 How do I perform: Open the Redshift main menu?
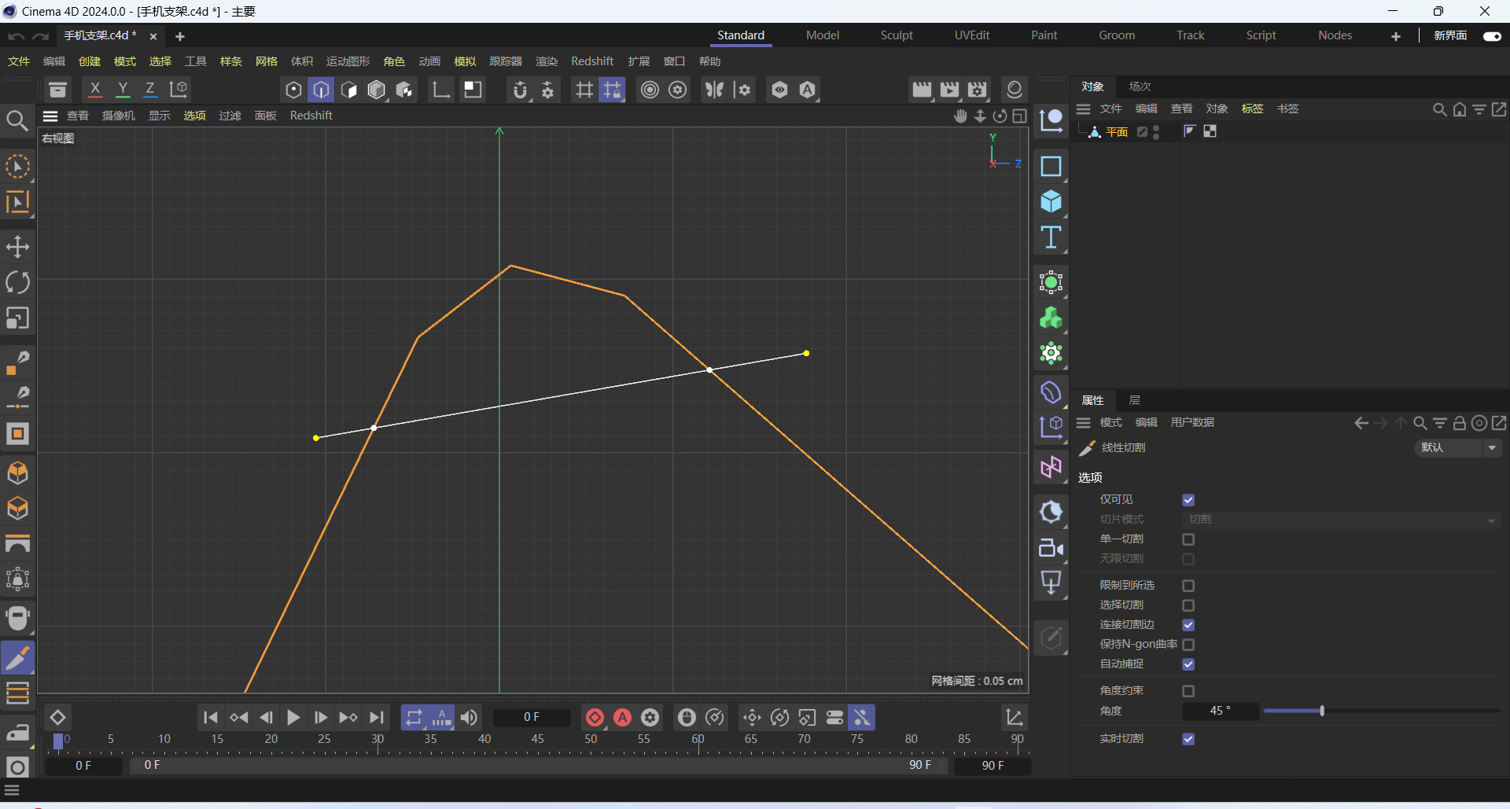coord(592,61)
